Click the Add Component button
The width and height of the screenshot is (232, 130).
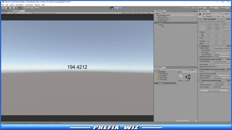click(x=214, y=91)
